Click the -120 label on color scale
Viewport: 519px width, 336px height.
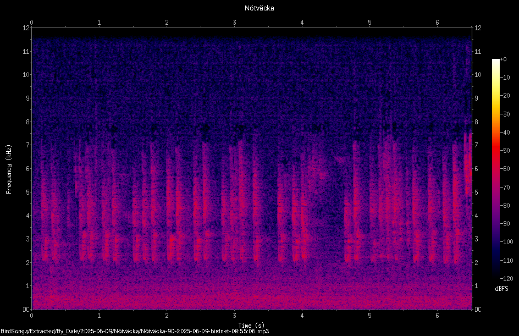(506, 278)
